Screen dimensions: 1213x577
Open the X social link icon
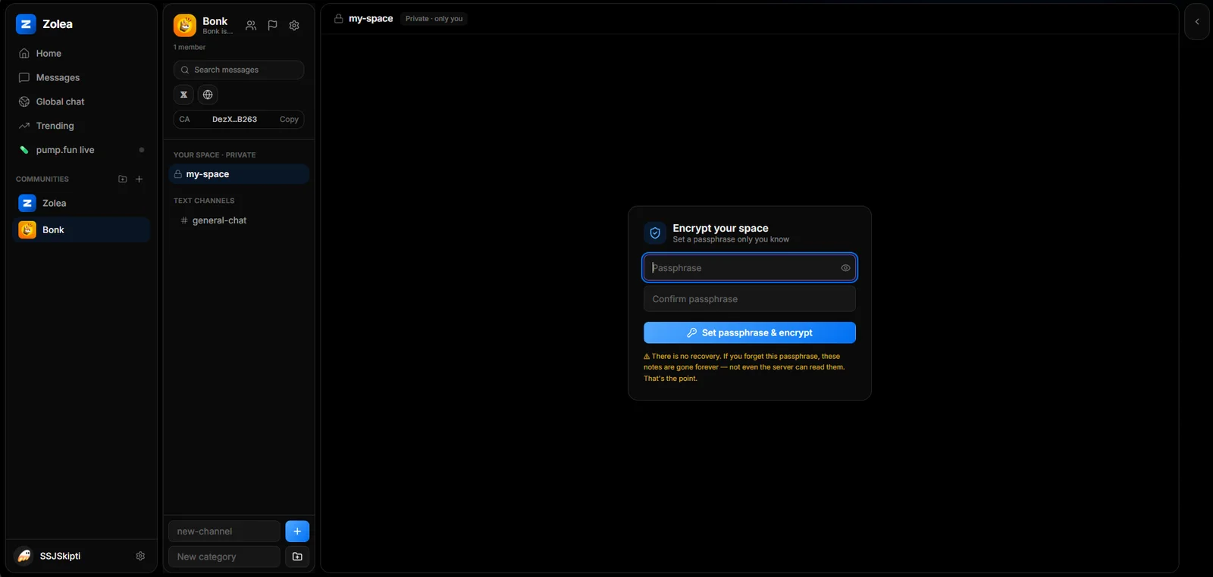coord(183,95)
